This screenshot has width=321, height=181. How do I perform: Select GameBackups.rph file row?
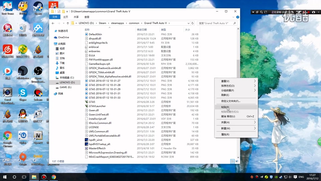click(x=142, y=64)
